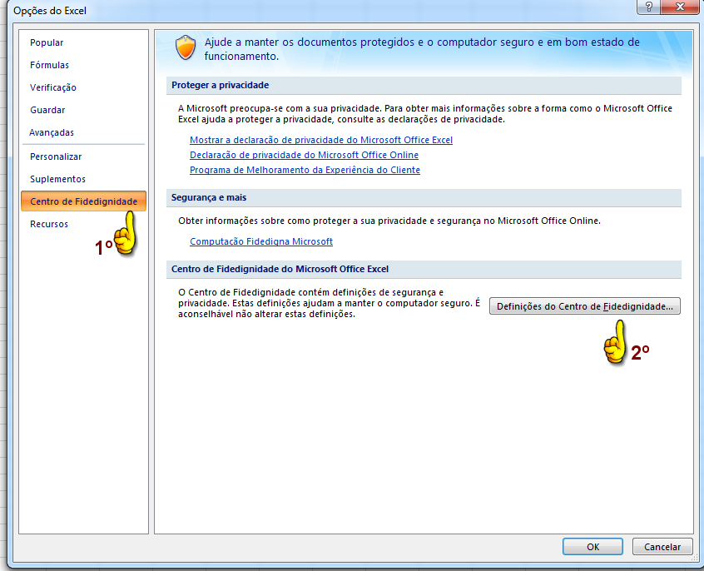Screen dimensions: 704x571
Task: Close the Opções do Excel dialog
Action: 680,7
